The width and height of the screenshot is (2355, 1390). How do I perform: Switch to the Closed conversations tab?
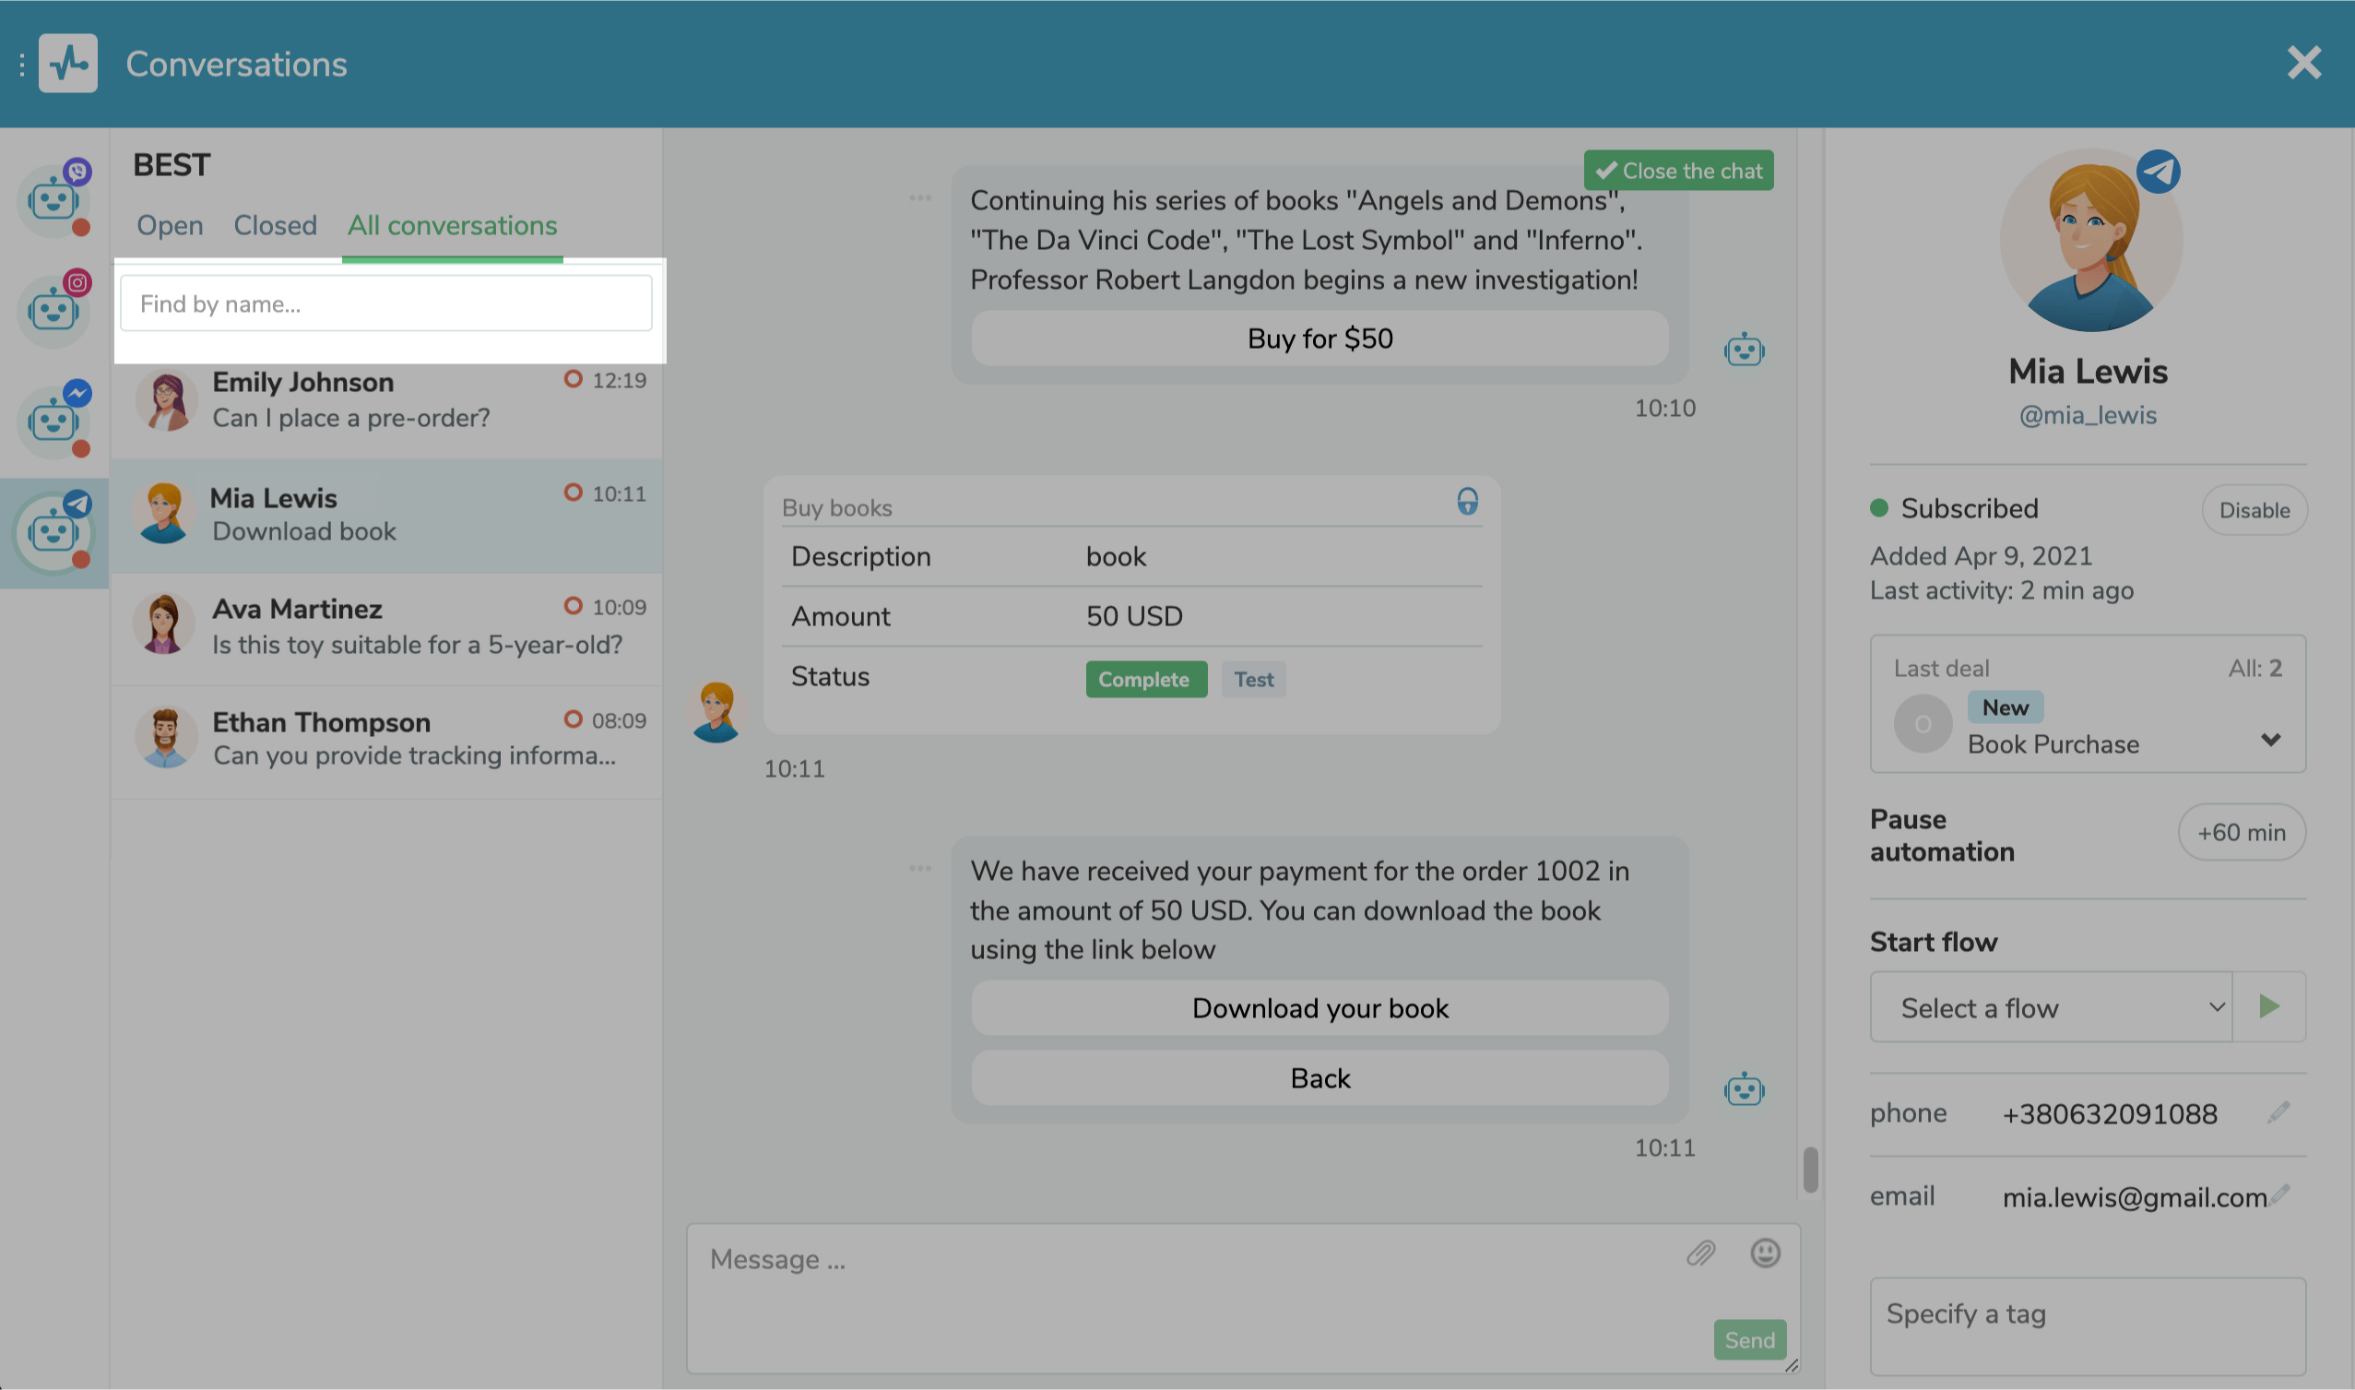[276, 226]
